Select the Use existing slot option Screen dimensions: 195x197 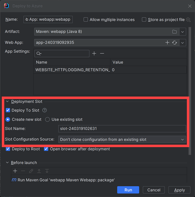(x=48, y=120)
